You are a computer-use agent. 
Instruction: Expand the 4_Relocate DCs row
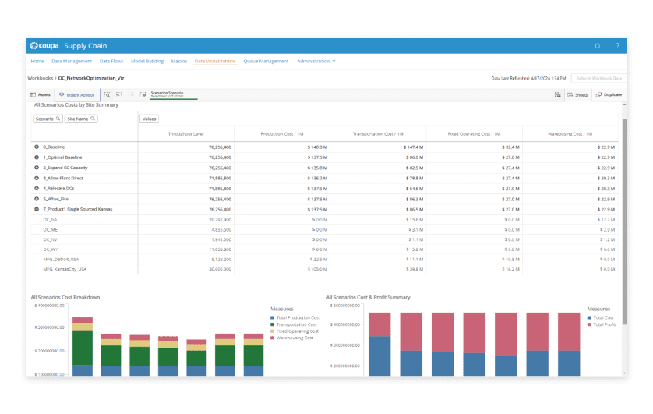click(37, 188)
